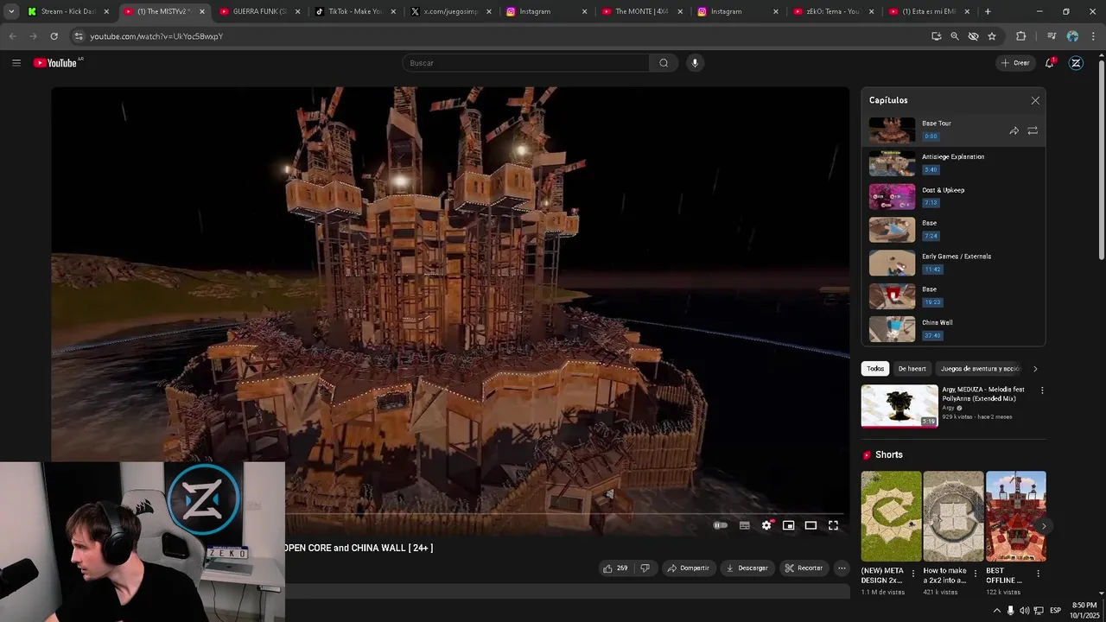Select the 'De haeart' filter chip
The image size is (1106, 622).
(x=912, y=369)
